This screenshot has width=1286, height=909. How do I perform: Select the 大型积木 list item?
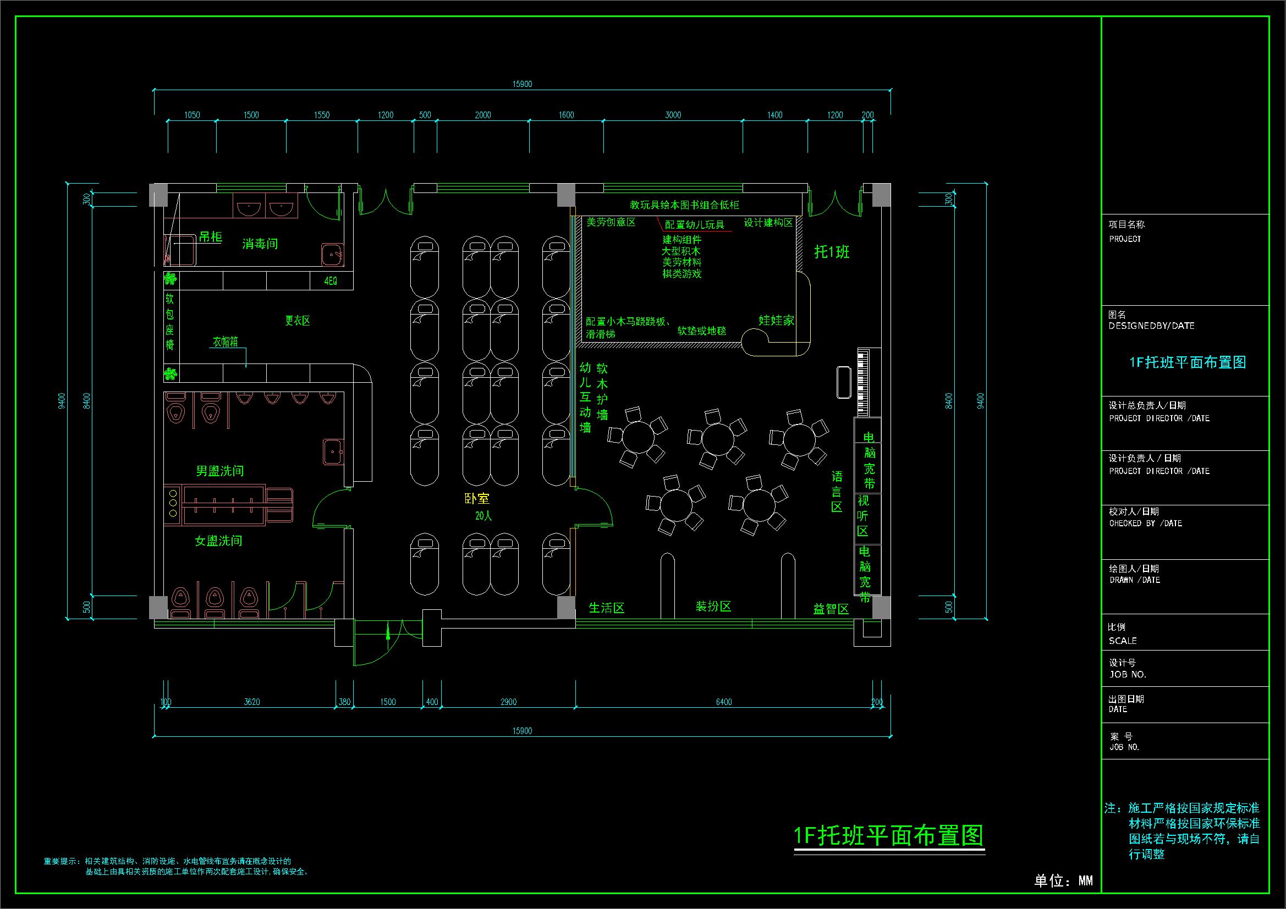681,251
